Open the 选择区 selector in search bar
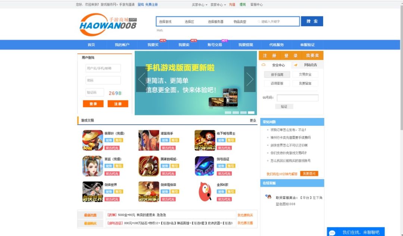This screenshot has height=236, width=403. click(x=190, y=22)
